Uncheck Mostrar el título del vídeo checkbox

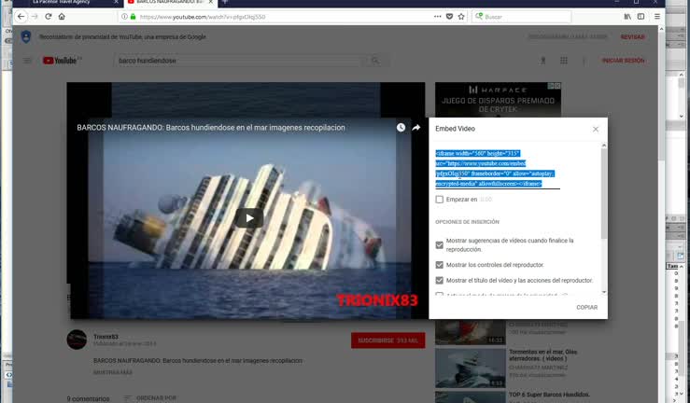(439, 281)
